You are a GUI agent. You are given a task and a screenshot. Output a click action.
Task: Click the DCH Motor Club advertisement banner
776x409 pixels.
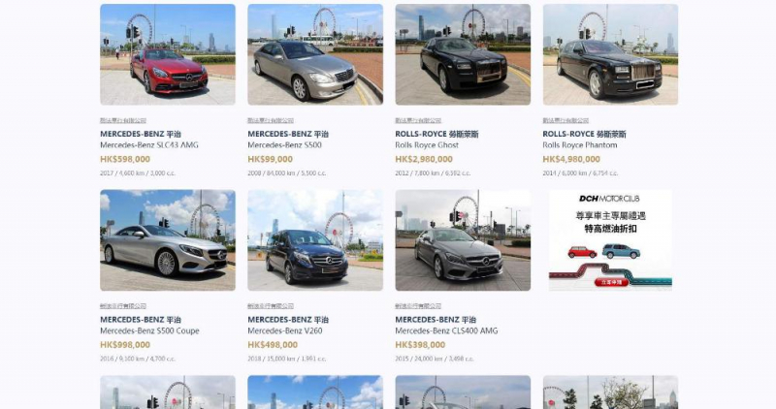point(610,239)
